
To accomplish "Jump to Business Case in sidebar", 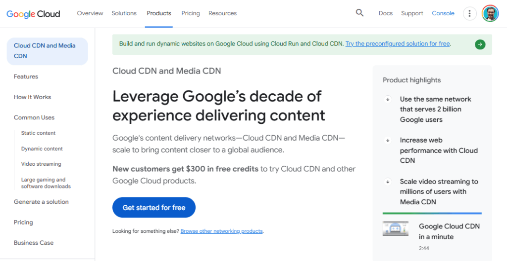I will tap(34, 243).
